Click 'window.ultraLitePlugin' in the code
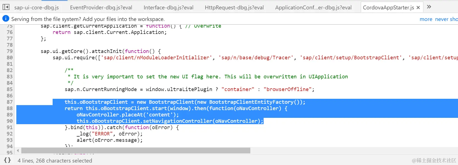Image resolution: width=458 pixels, height=165 pixels. coord(179,89)
